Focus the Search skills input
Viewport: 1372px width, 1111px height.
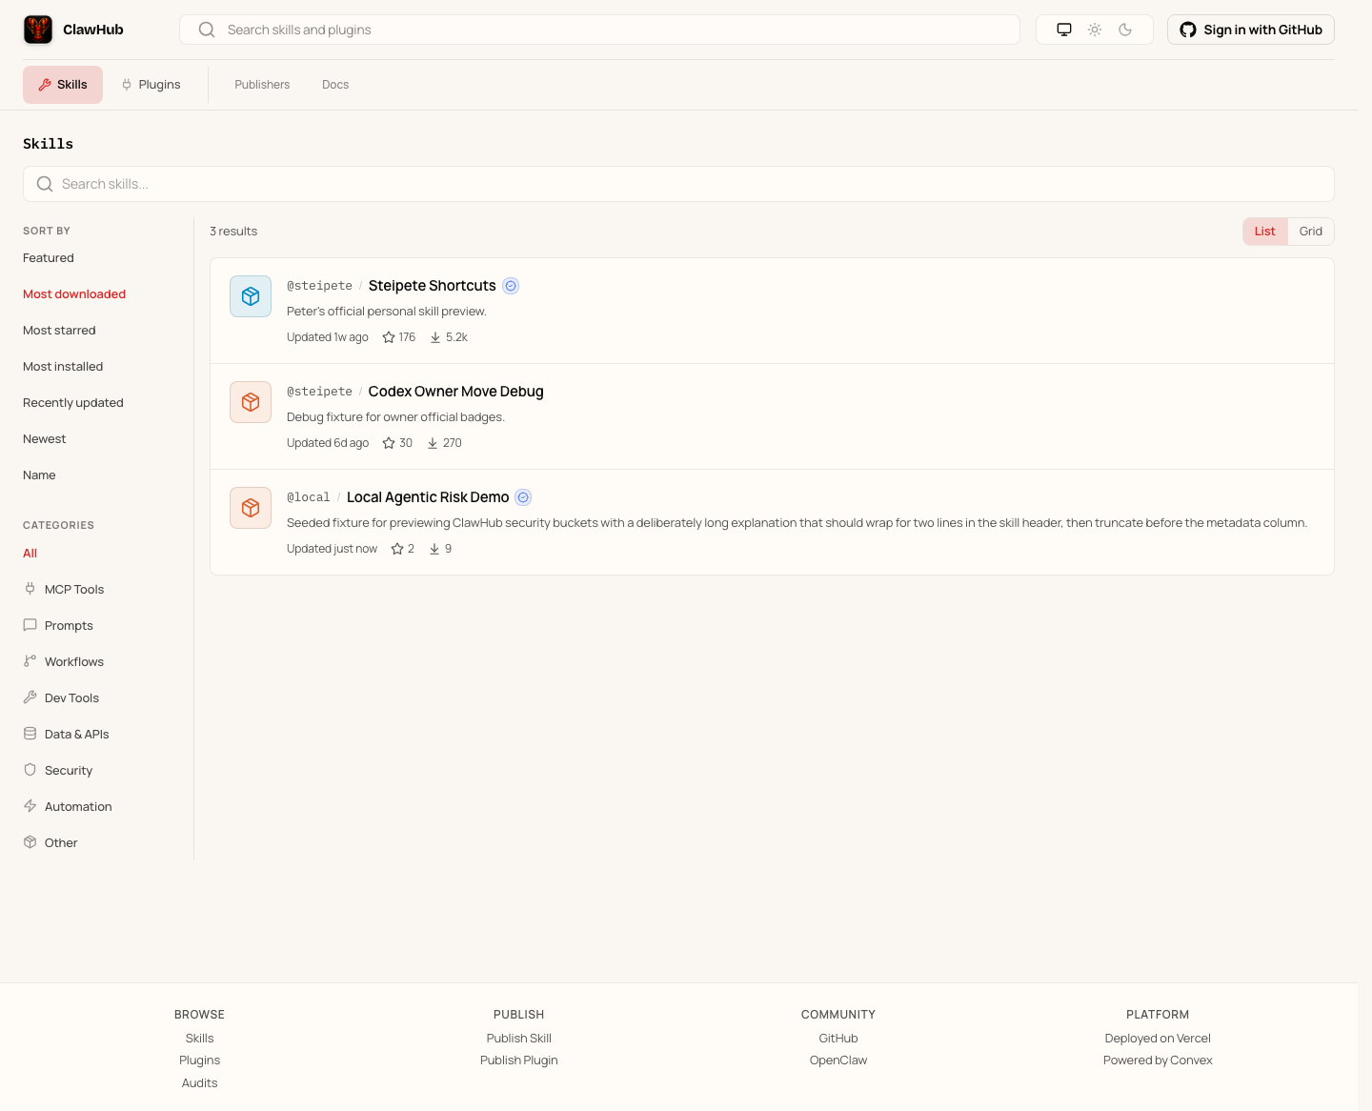678,184
